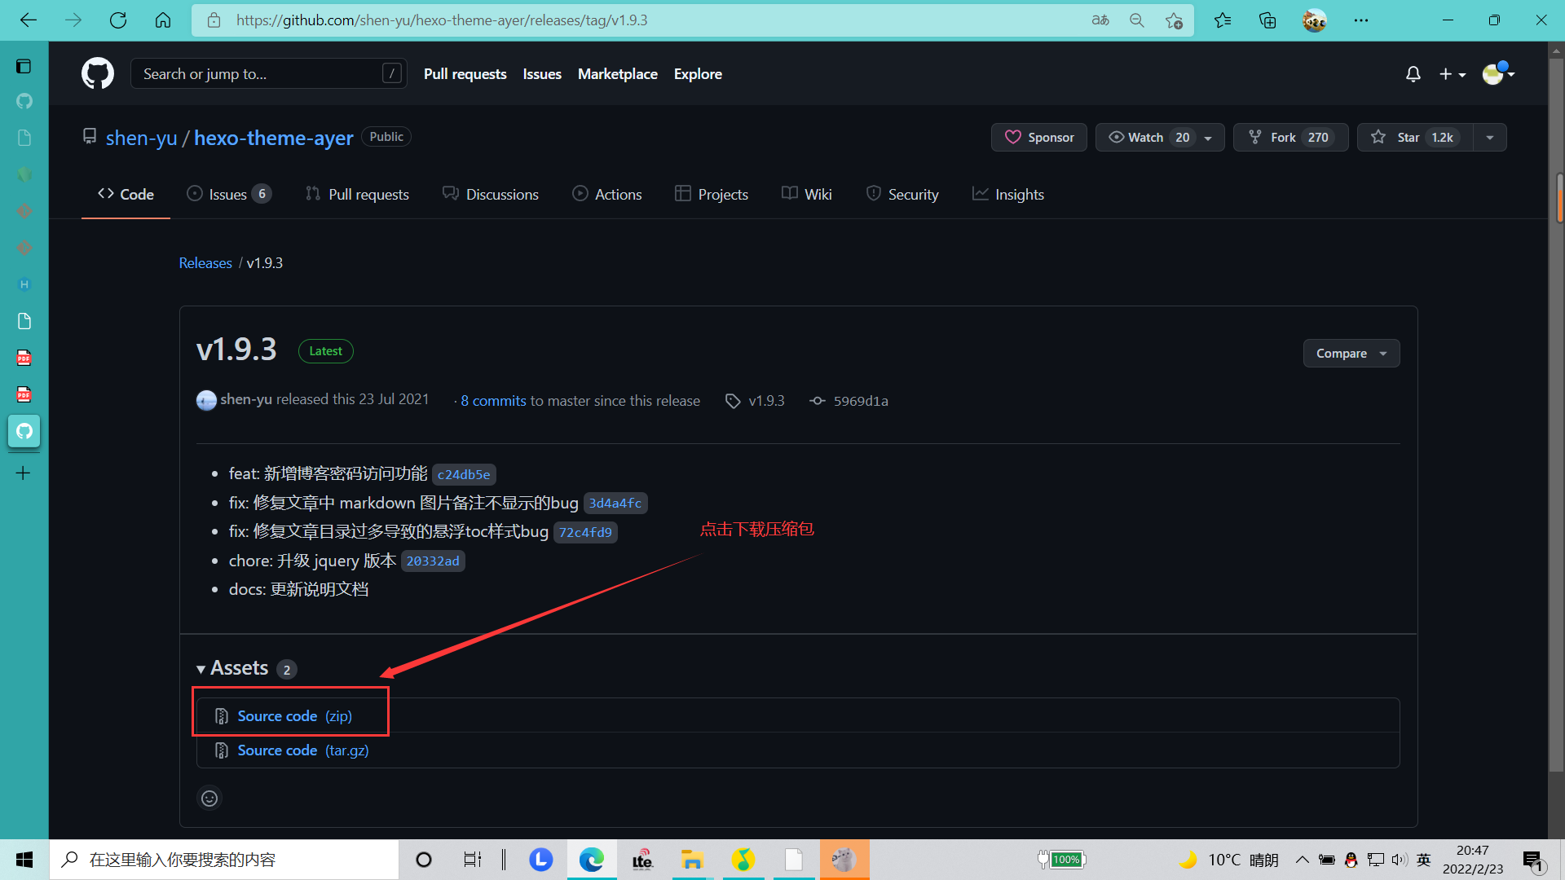Go to Releases breadcrumb link
Screen dimensions: 1565x880
tap(205, 263)
